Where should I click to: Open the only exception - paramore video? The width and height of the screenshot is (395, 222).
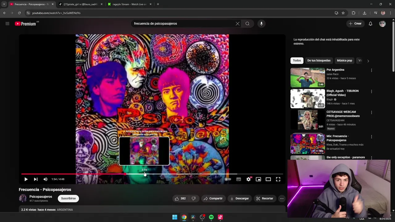coord(346,158)
